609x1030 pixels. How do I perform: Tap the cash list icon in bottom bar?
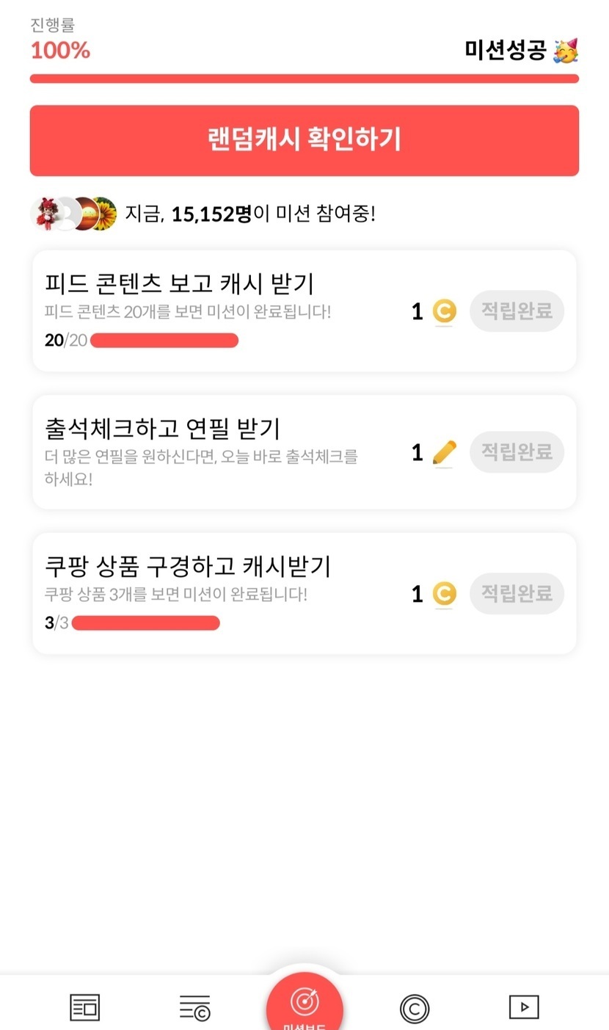(195, 1007)
